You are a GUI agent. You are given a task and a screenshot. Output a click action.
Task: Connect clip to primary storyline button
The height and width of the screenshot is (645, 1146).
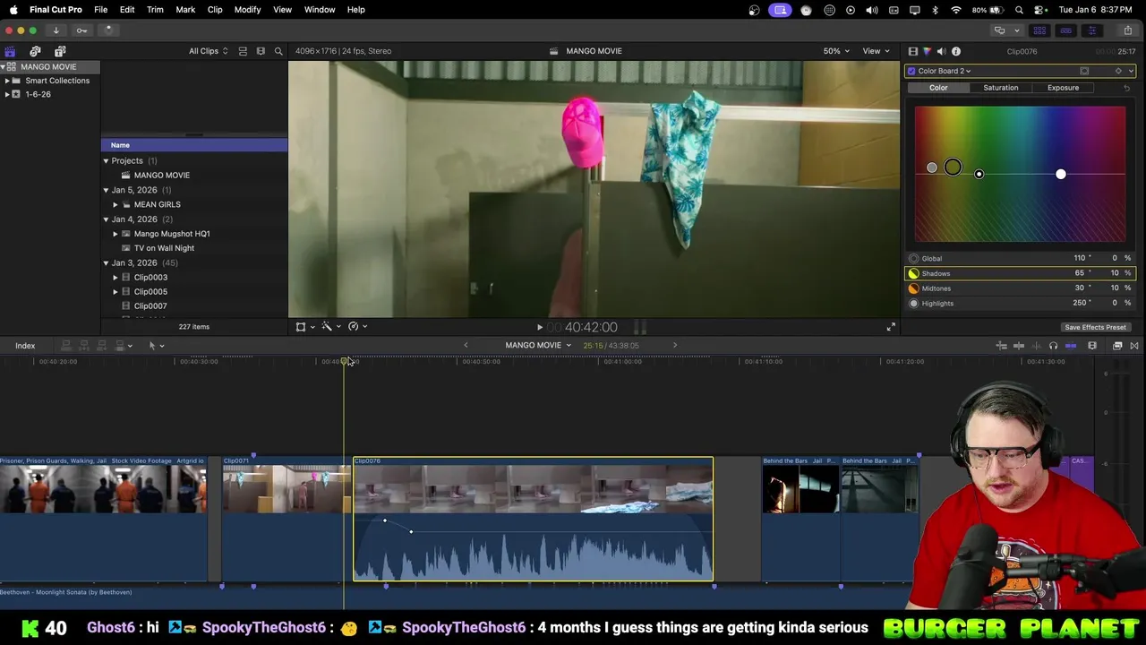pos(65,346)
